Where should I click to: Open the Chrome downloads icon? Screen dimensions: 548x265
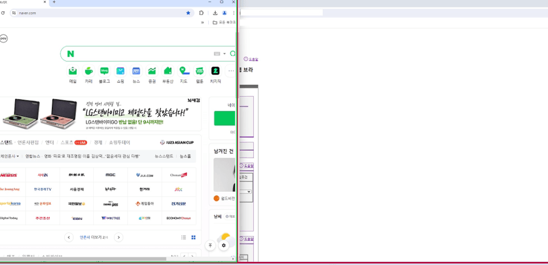point(215,13)
